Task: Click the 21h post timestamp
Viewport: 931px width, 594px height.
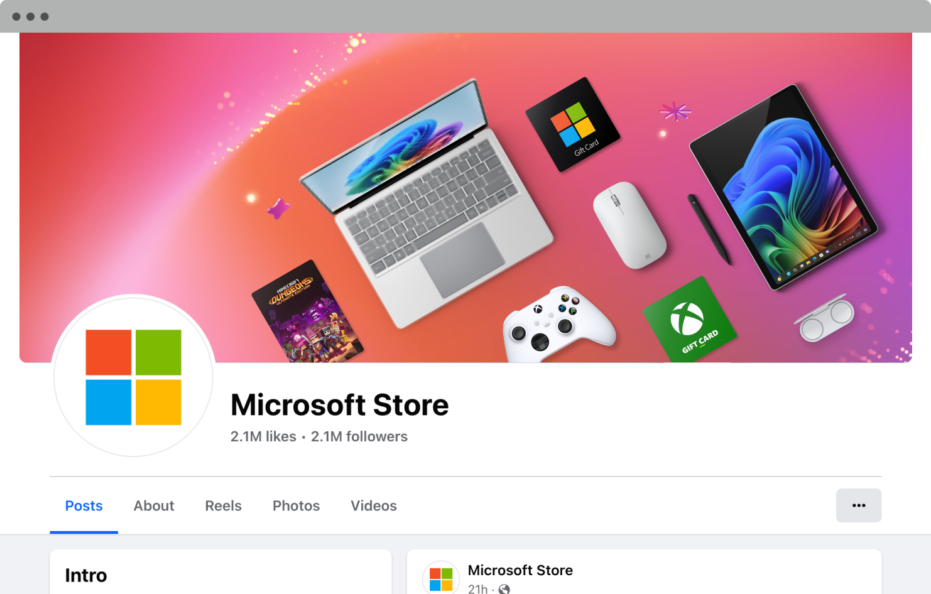Action: (477, 589)
